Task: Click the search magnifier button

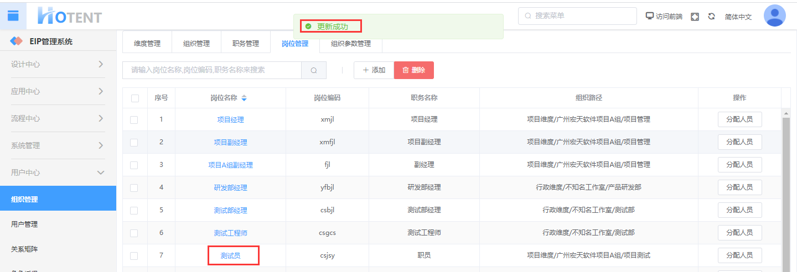Action: pyautogui.click(x=314, y=70)
